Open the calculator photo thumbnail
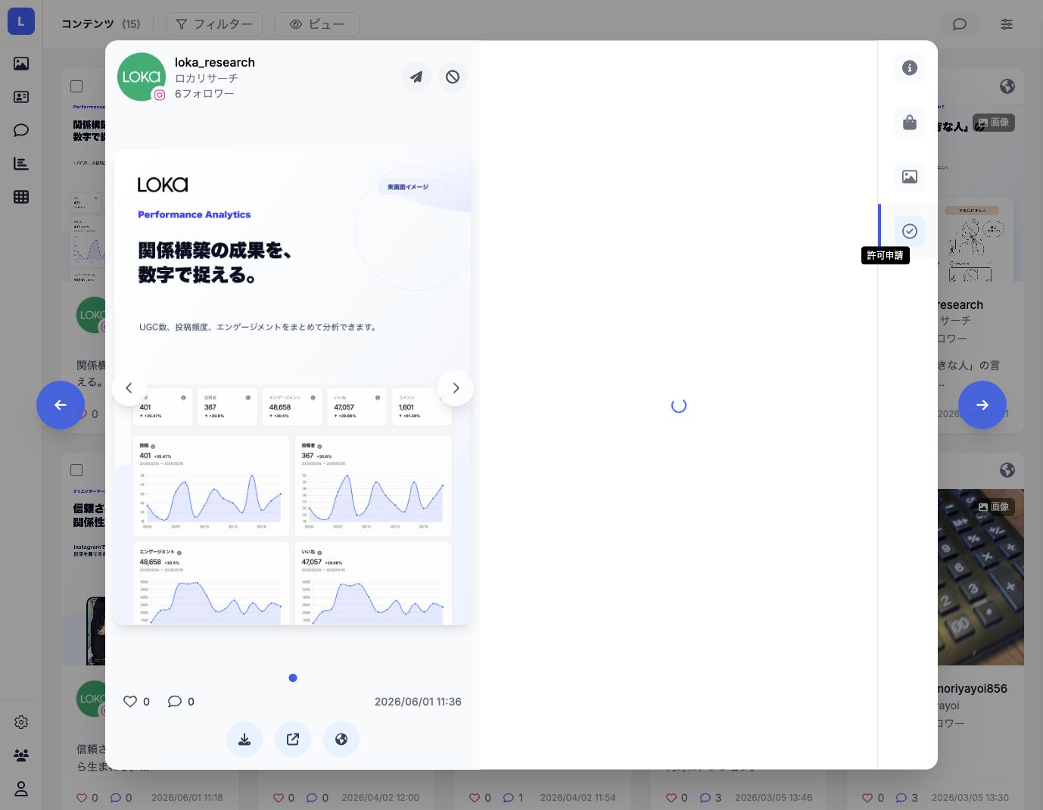Viewport: 1043px width, 810px height. pos(981,577)
